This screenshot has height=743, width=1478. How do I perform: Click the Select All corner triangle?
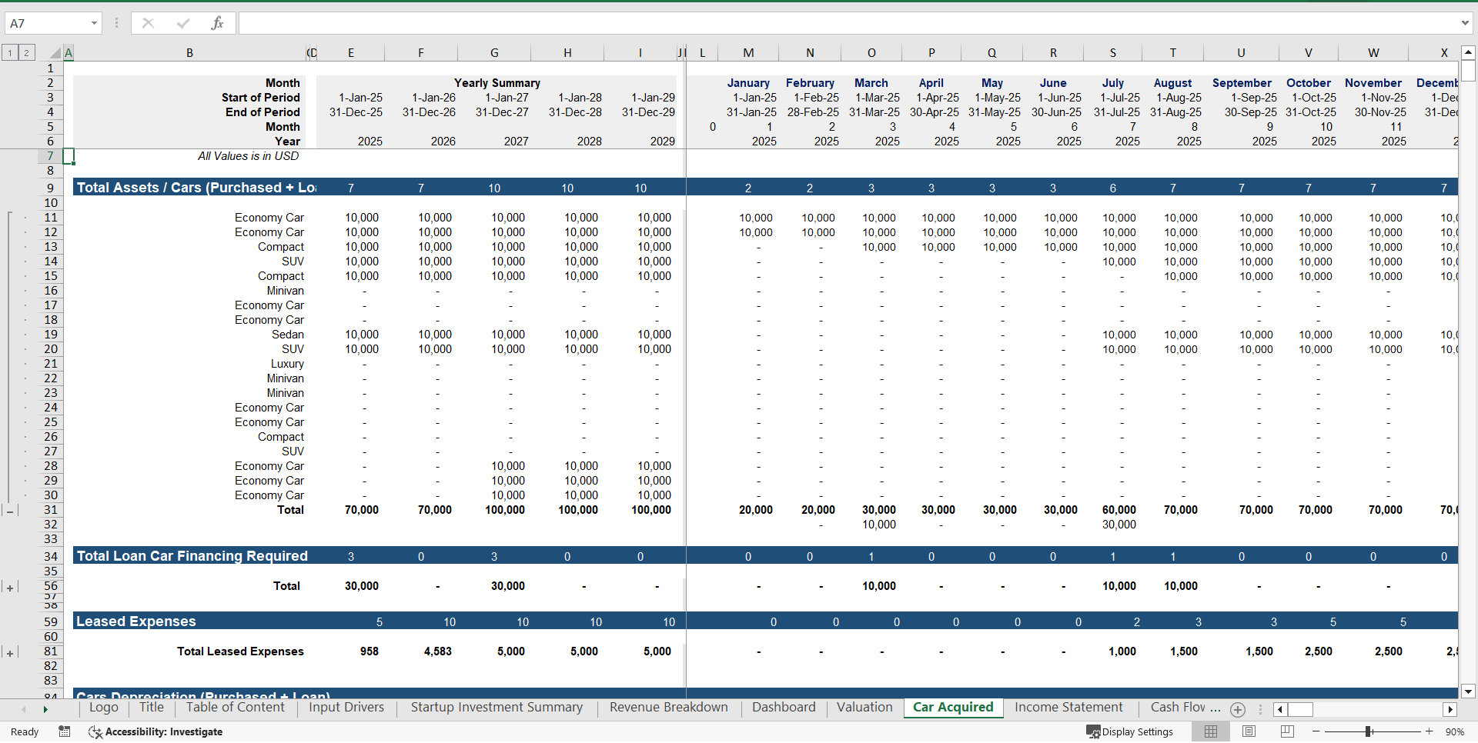(x=54, y=52)
